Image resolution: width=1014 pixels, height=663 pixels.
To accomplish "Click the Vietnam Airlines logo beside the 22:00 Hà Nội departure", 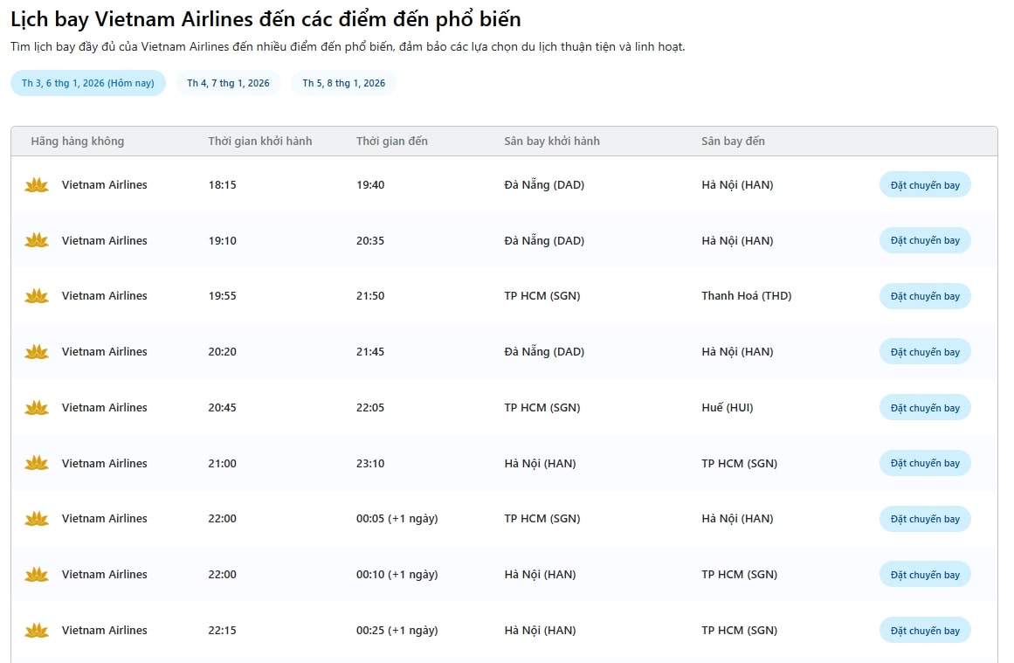I will click(36, 574).
